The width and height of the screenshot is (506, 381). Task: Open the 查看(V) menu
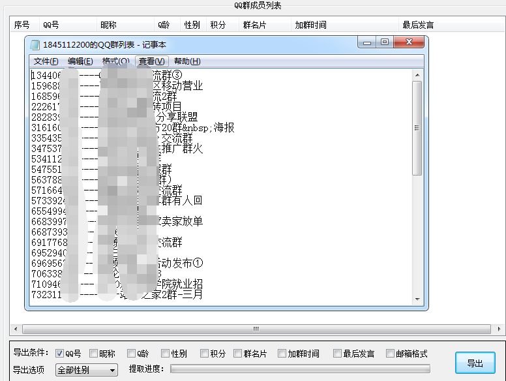(151, 61)
